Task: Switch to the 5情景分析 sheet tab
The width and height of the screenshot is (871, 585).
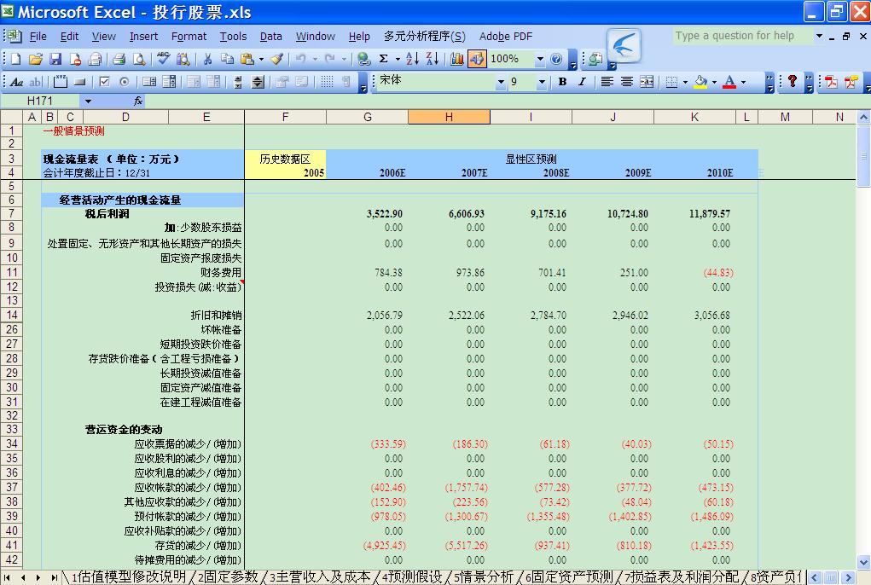Action: (x=483, y=577)
